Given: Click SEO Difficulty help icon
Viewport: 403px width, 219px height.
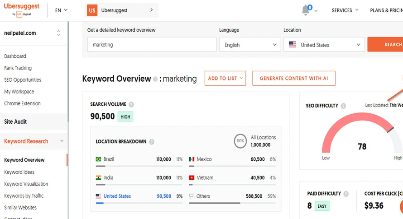Looking at the screenshot, I should point(343,106).
